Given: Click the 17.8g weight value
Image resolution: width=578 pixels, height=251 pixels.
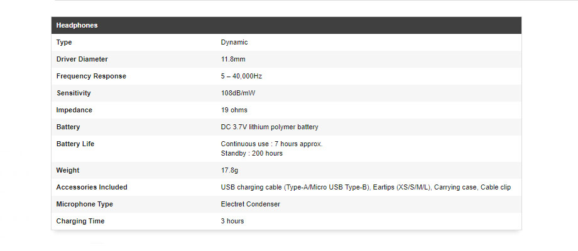Looking at the screenshot, I should click(229, 171).
